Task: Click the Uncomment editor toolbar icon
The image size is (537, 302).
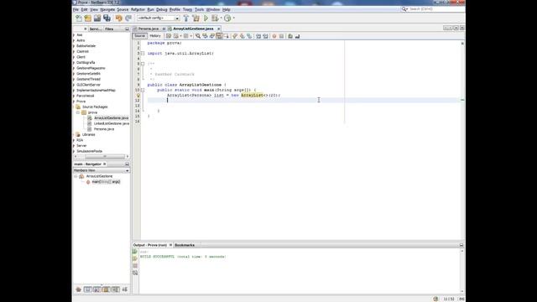Action: [297, 36]
